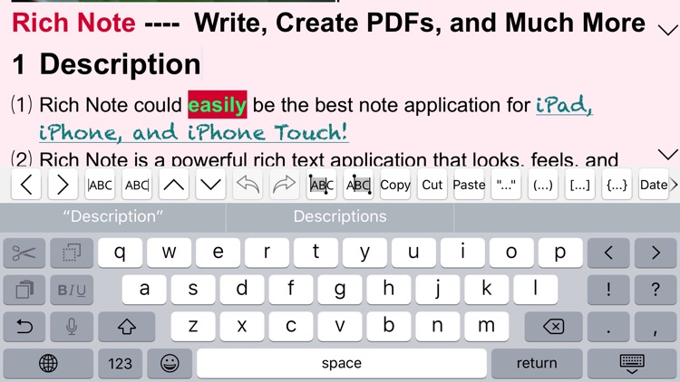
Task: Tap the keyboard left arrow key beside p
Action: 608,253
